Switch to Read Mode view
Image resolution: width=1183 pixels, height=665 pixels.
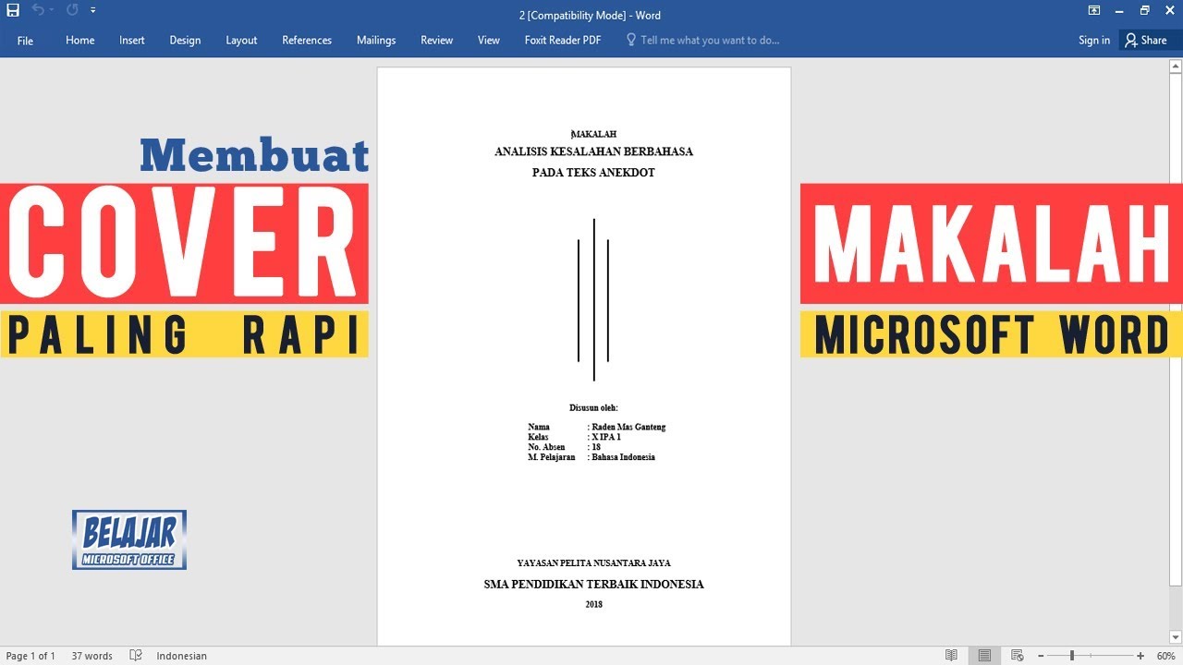point(951,656)
